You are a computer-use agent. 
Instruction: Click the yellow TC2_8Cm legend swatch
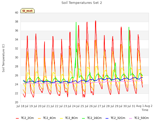61,118
